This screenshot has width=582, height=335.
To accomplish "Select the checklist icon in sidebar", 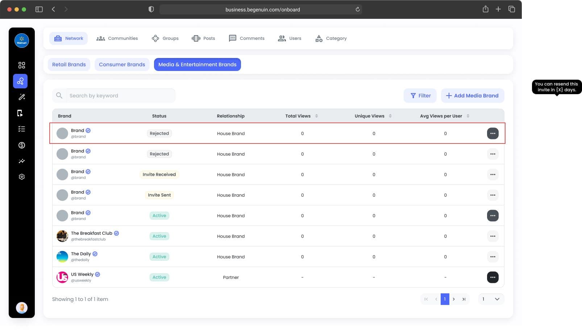I will pyautogui.click(x=22, y=129).
